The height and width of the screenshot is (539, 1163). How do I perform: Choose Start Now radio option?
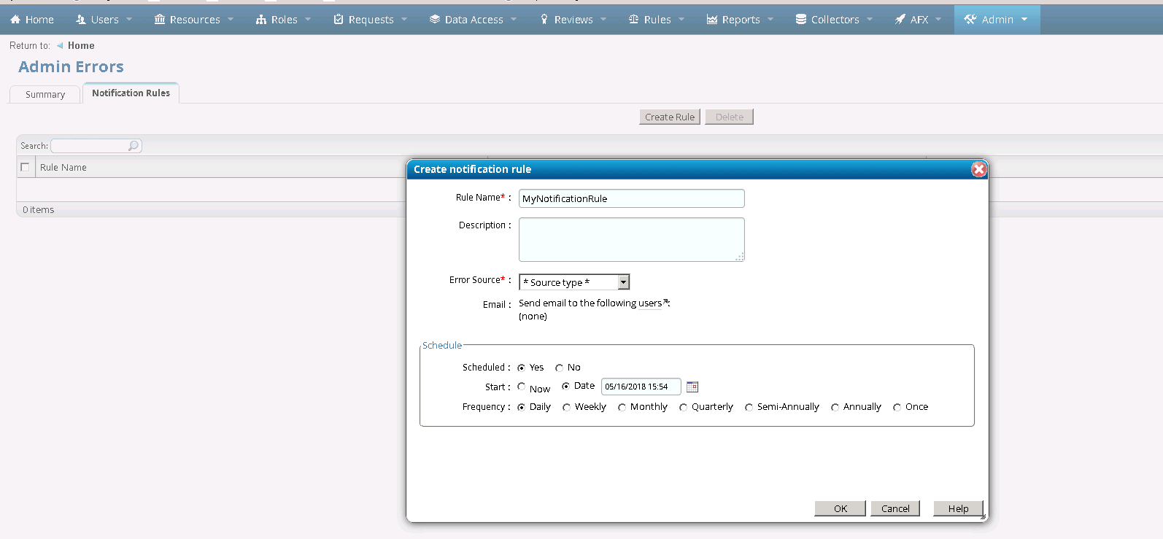(x=522, y=387)
